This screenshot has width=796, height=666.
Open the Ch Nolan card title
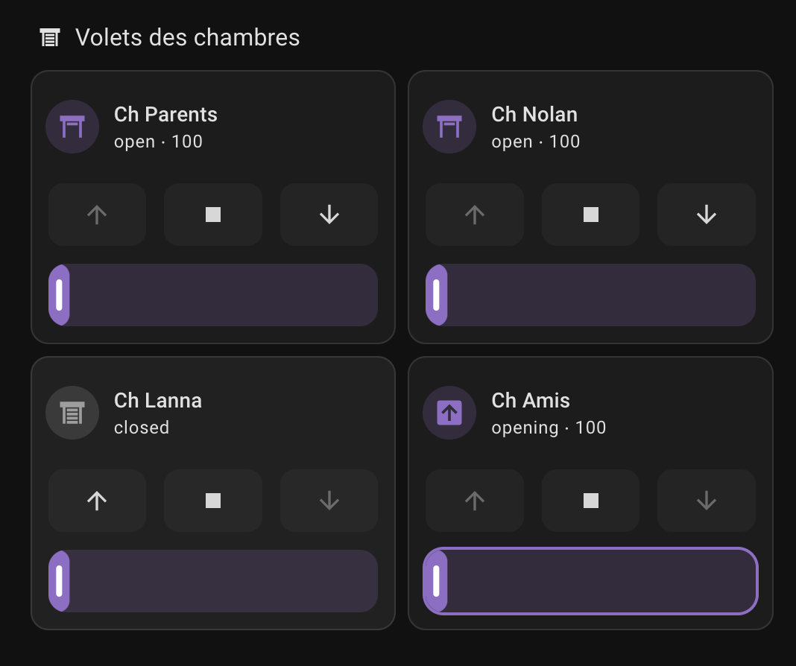click(x=534, y=115)
